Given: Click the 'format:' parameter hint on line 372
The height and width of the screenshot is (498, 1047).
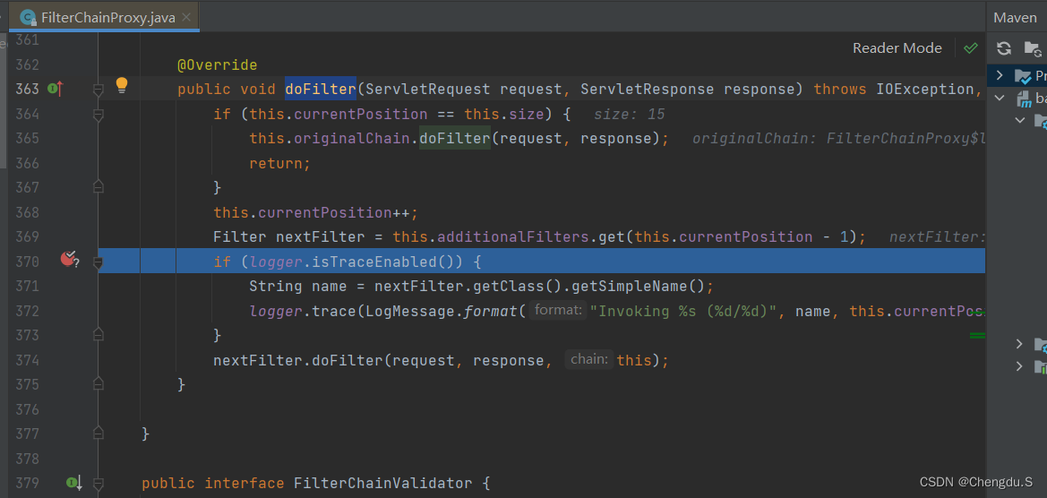Looking at the screenshot, I should 559,311.
